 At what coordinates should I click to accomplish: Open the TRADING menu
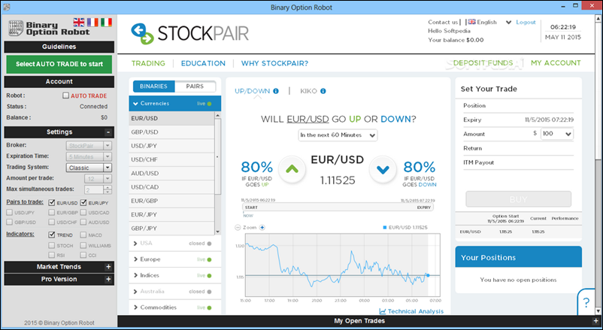pyautogui.click(x=148, y=63)
